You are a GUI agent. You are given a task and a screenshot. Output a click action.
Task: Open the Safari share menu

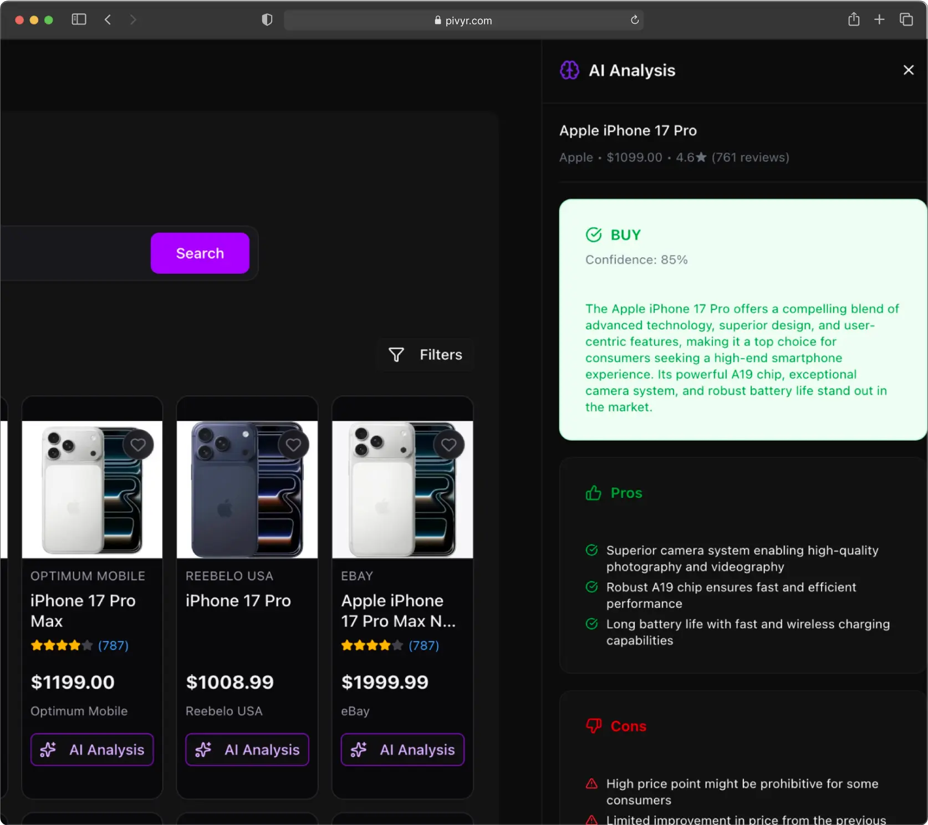click(x=854, y=20)
